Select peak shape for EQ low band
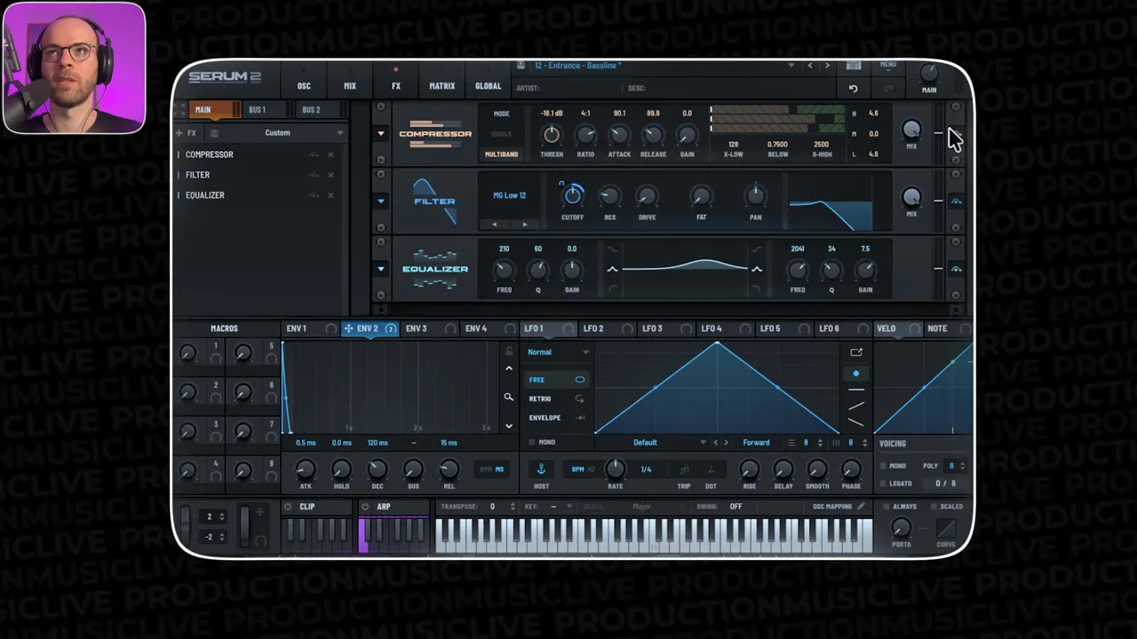This screenshot has width=1137, height=639. coord(612,270)
